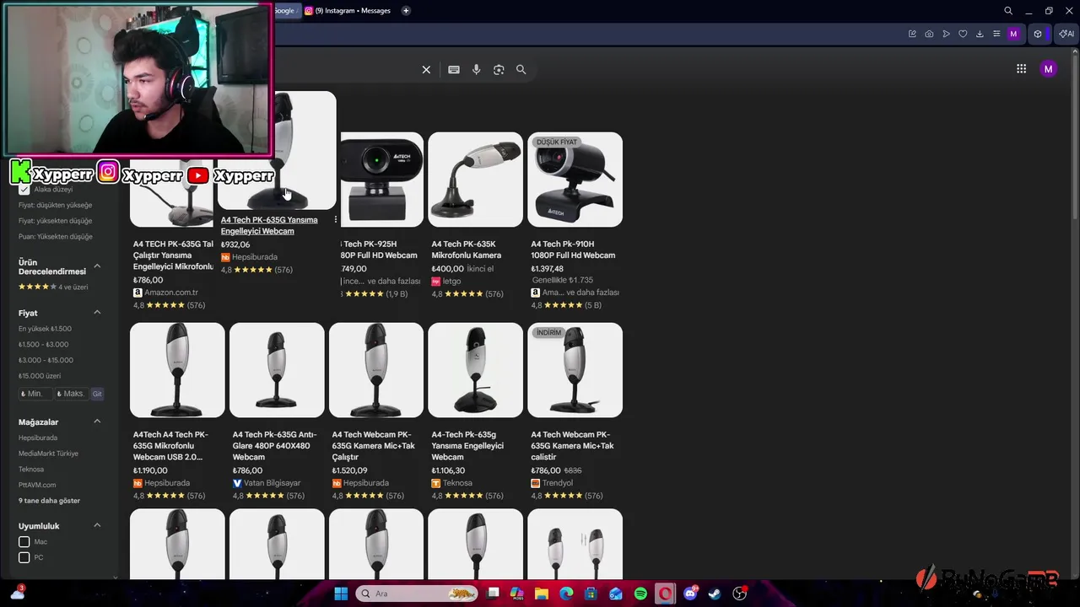Collapse the Uyumluluk filter section

pos(97,525)
